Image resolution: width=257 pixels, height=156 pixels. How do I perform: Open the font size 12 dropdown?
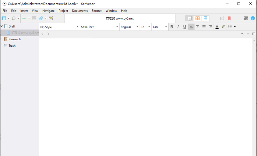(x=146, y=27)
